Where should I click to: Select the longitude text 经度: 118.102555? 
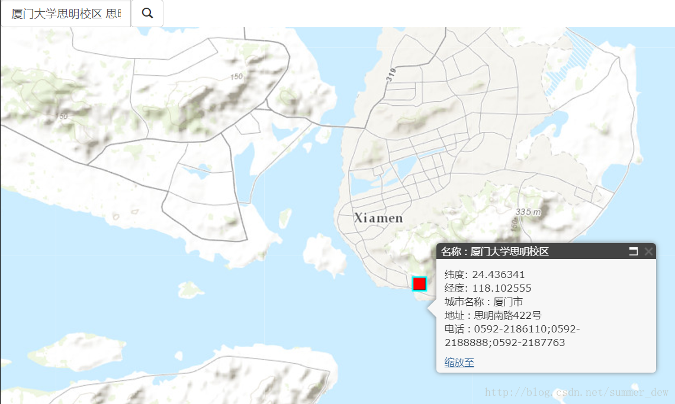(x=488, y=288)
